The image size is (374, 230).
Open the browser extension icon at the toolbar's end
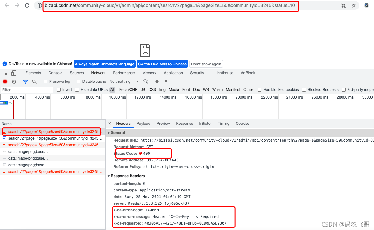click(366, 5)
